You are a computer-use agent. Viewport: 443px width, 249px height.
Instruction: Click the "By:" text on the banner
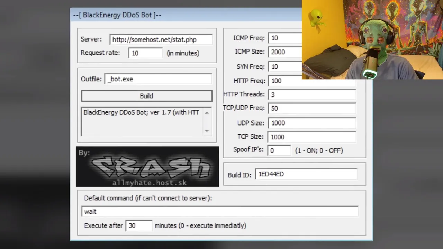[84, 153]
